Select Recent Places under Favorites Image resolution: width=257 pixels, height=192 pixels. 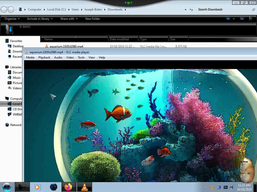click(x=15, y=57)
